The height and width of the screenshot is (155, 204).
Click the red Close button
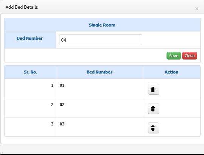click(190, 56)
